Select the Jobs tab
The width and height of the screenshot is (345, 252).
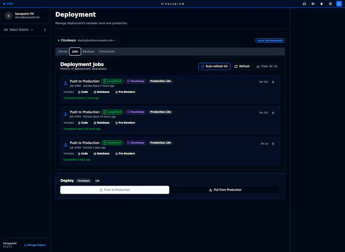[x=75, y=51]
